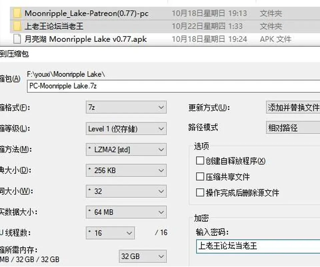Click the 上老王论坛当老王 folder icon

[x=17, y=26]
